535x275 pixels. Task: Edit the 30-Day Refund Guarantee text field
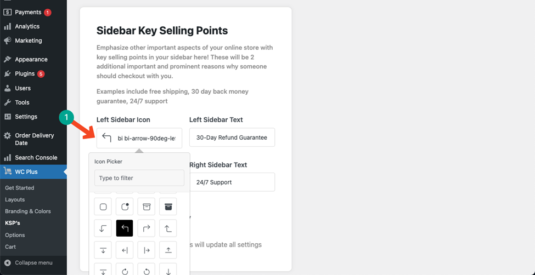pyautogui.click(x=232, y=137)
